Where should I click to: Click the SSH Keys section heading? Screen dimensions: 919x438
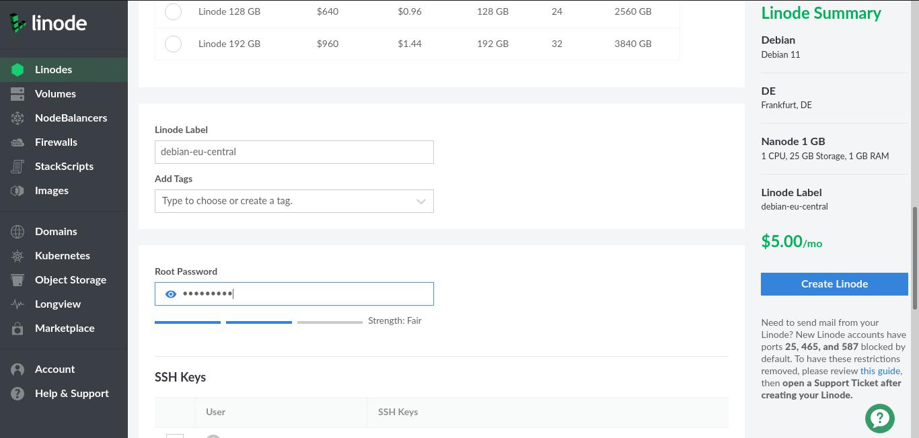(180, 378)
